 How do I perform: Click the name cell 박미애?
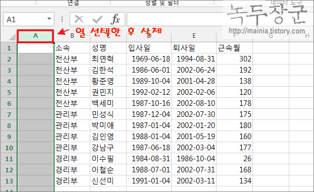tap(109, 125)
